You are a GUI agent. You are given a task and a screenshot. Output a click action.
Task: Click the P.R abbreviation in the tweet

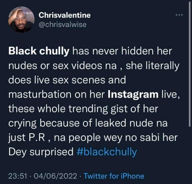(x=37, y=137)
